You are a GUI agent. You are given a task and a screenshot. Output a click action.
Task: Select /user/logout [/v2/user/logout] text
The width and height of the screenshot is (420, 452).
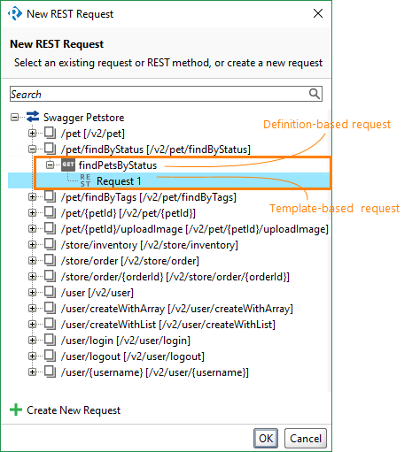133,356
